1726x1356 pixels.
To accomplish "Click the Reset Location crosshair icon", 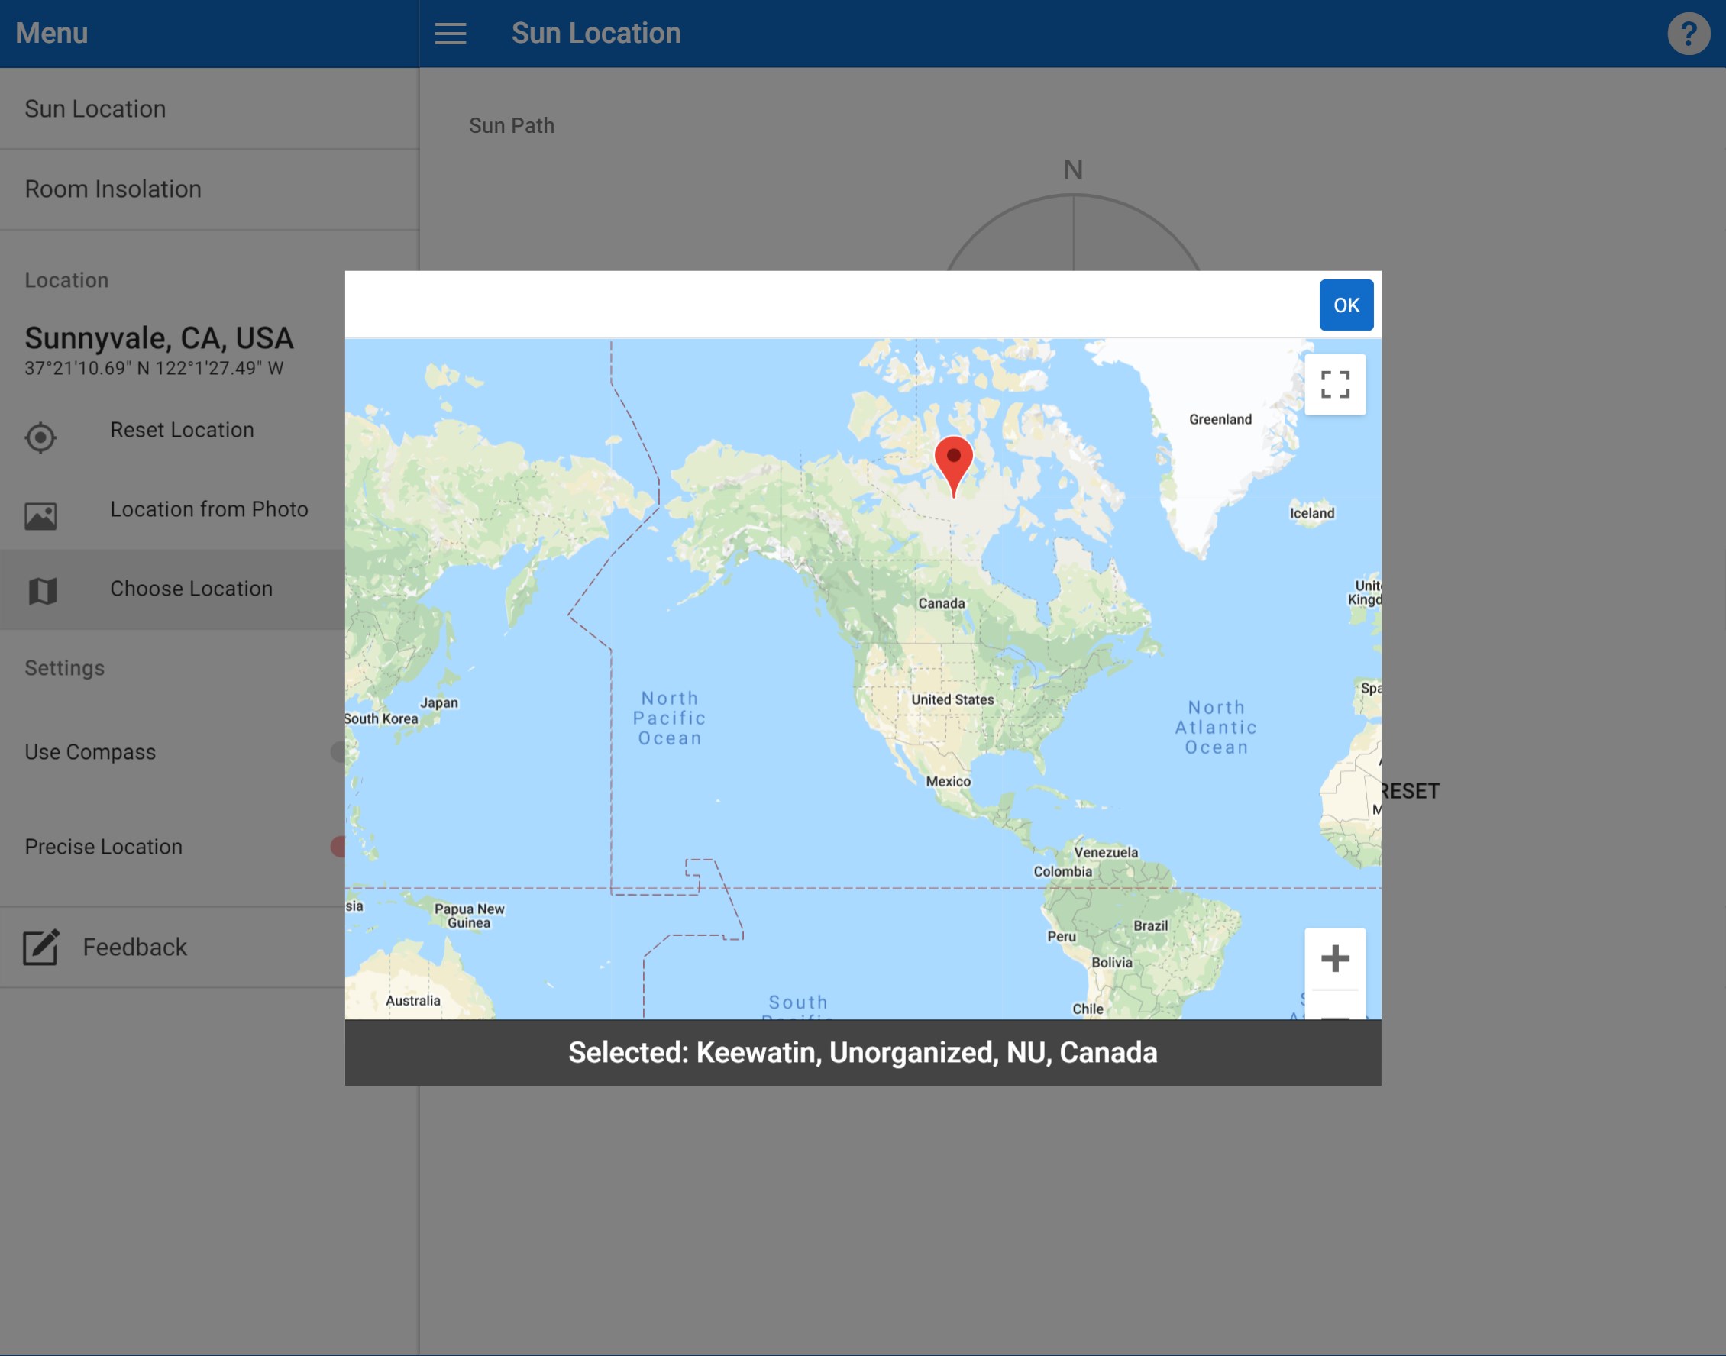I will pos(40,437).
